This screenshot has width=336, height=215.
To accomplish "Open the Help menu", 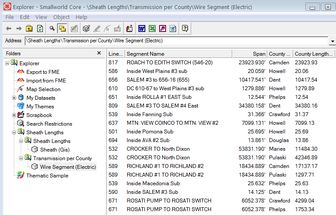I will point(81,17).
